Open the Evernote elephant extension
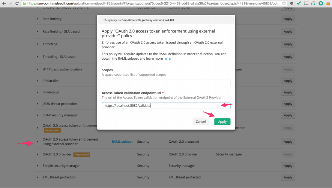The image size is (332, 188). pyautogui.click(x=292, y=4)
